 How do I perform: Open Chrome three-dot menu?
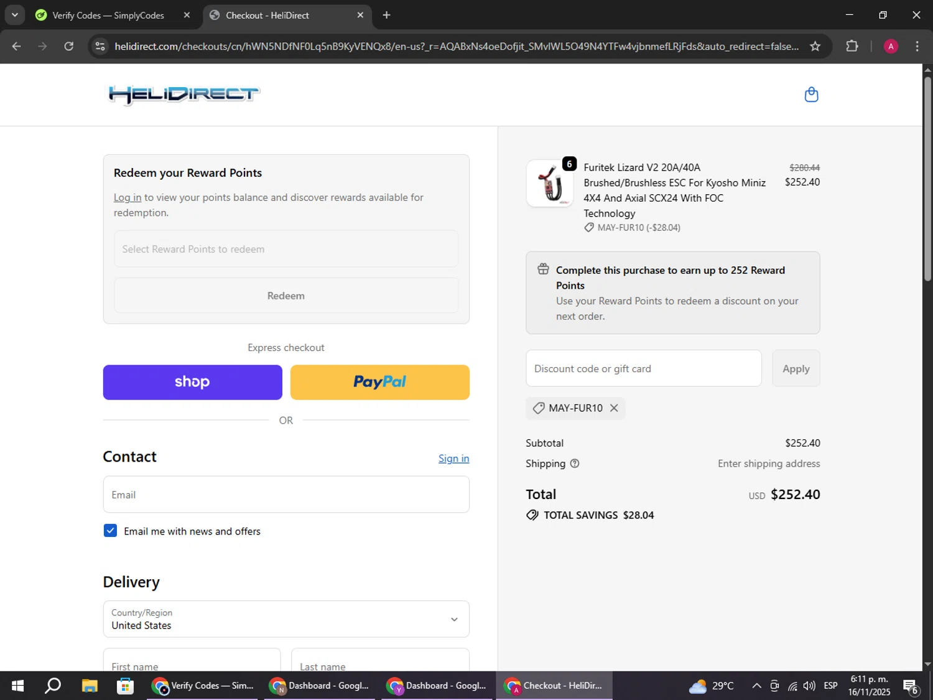[x=917, y=46]
